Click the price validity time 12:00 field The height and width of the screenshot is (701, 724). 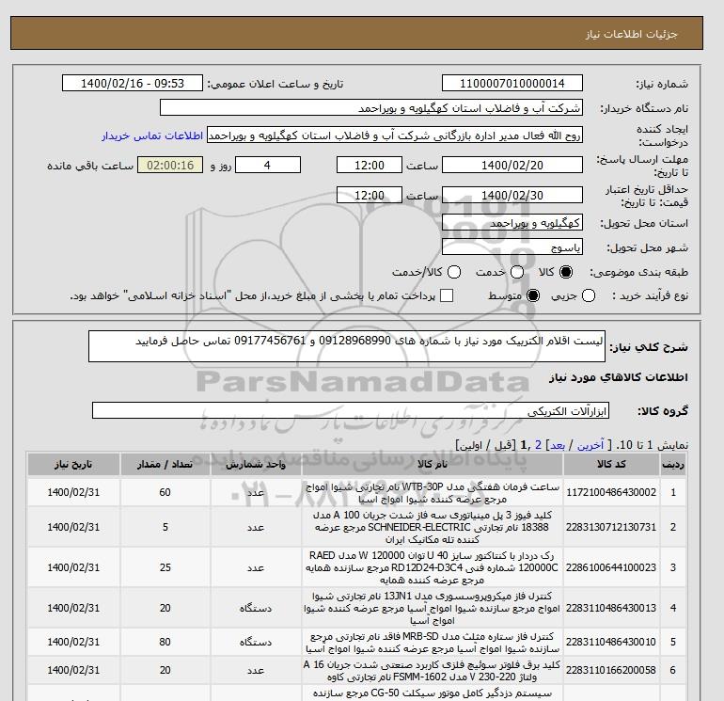pyautogui.click(x=369, y=195)
